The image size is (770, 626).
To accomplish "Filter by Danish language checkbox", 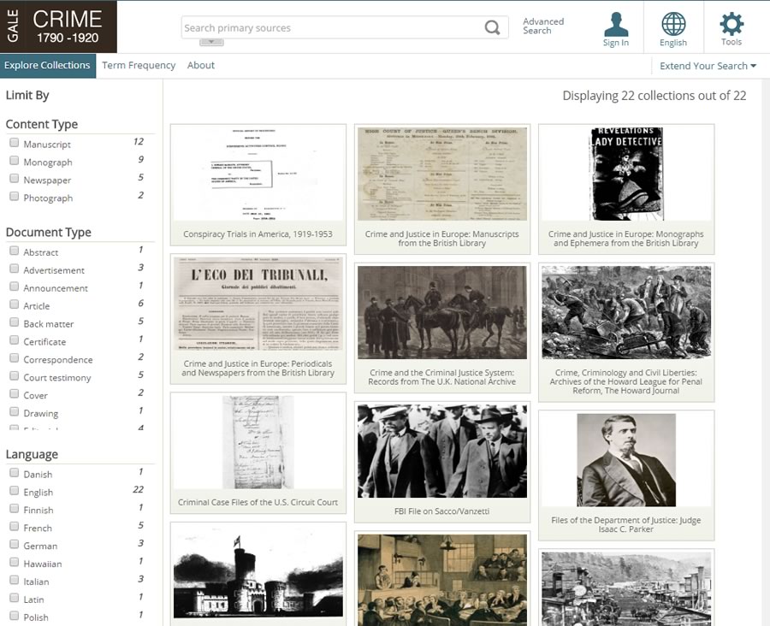I will click(x=15, y=473).
